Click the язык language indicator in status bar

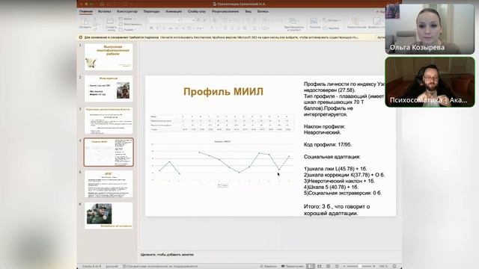[112, 266]
